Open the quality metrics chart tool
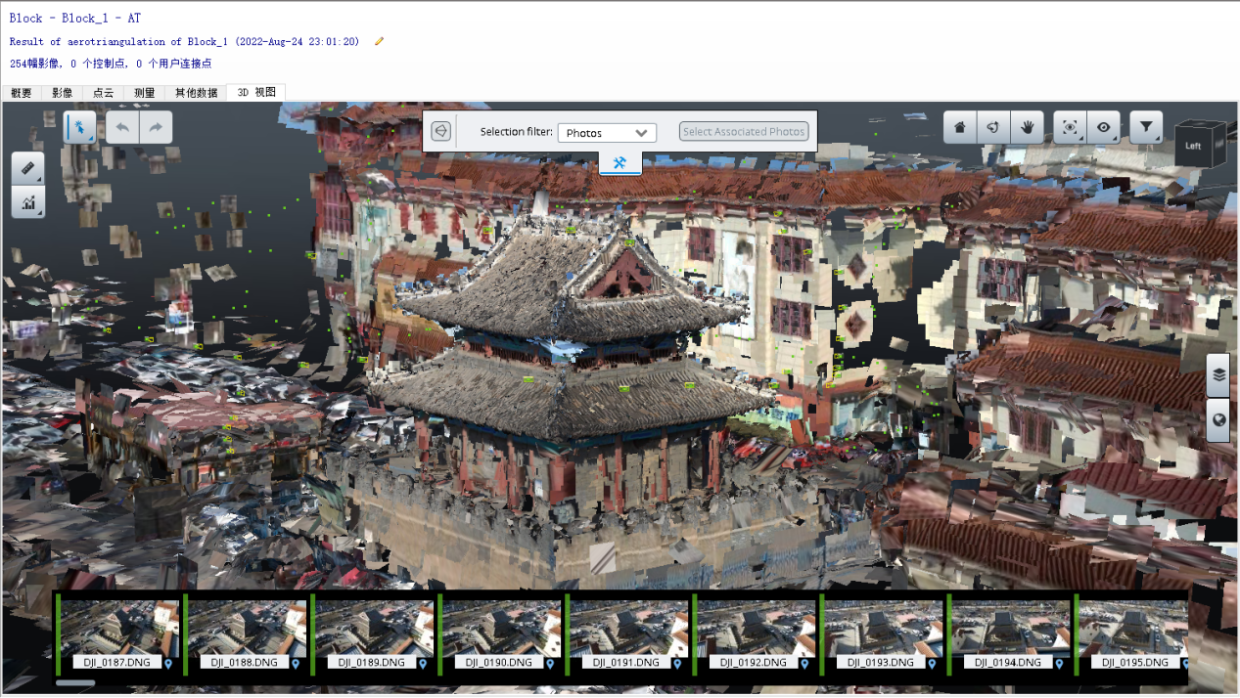 27,202
